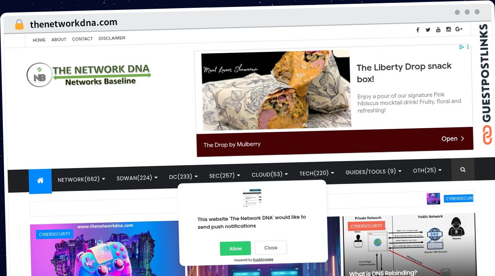
Task: Expand the GUIDES/TOOLS (9) dropdown
Action: click(x=373, y=171)
